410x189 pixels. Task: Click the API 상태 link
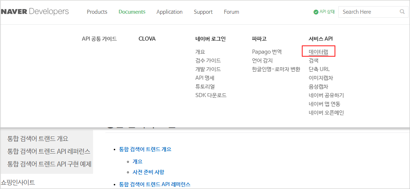pos(327,12)
